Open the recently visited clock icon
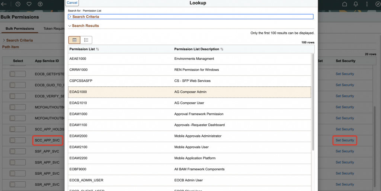Screen dimensions: 381x191 pyautogui.click(x=18, y=4)
